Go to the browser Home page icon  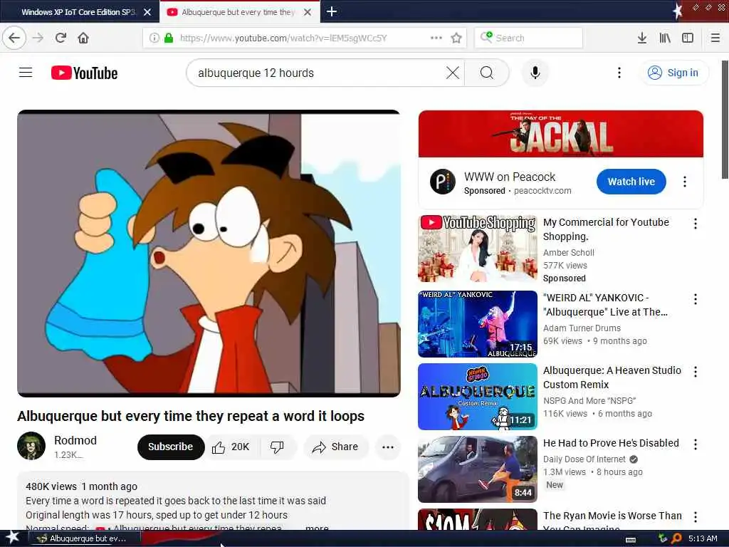click(x=83, y=38)
